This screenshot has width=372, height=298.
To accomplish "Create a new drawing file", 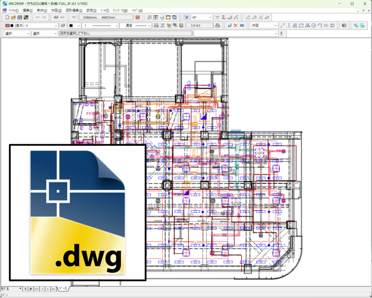I will point(7,17).
